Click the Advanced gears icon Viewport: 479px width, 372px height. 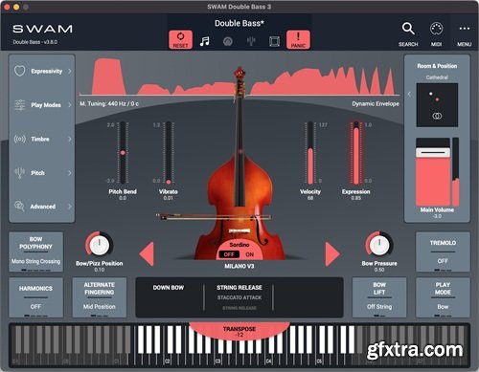(19, 207)
